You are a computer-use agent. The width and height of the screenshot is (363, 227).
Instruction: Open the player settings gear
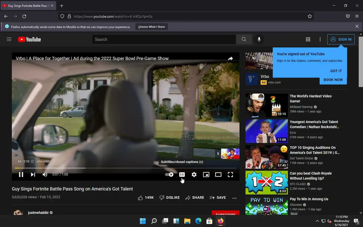[194, 175]
